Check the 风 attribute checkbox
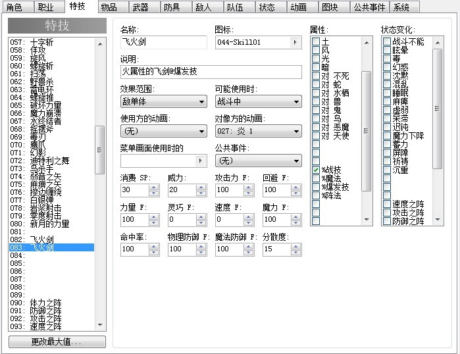 click(316, 50)
